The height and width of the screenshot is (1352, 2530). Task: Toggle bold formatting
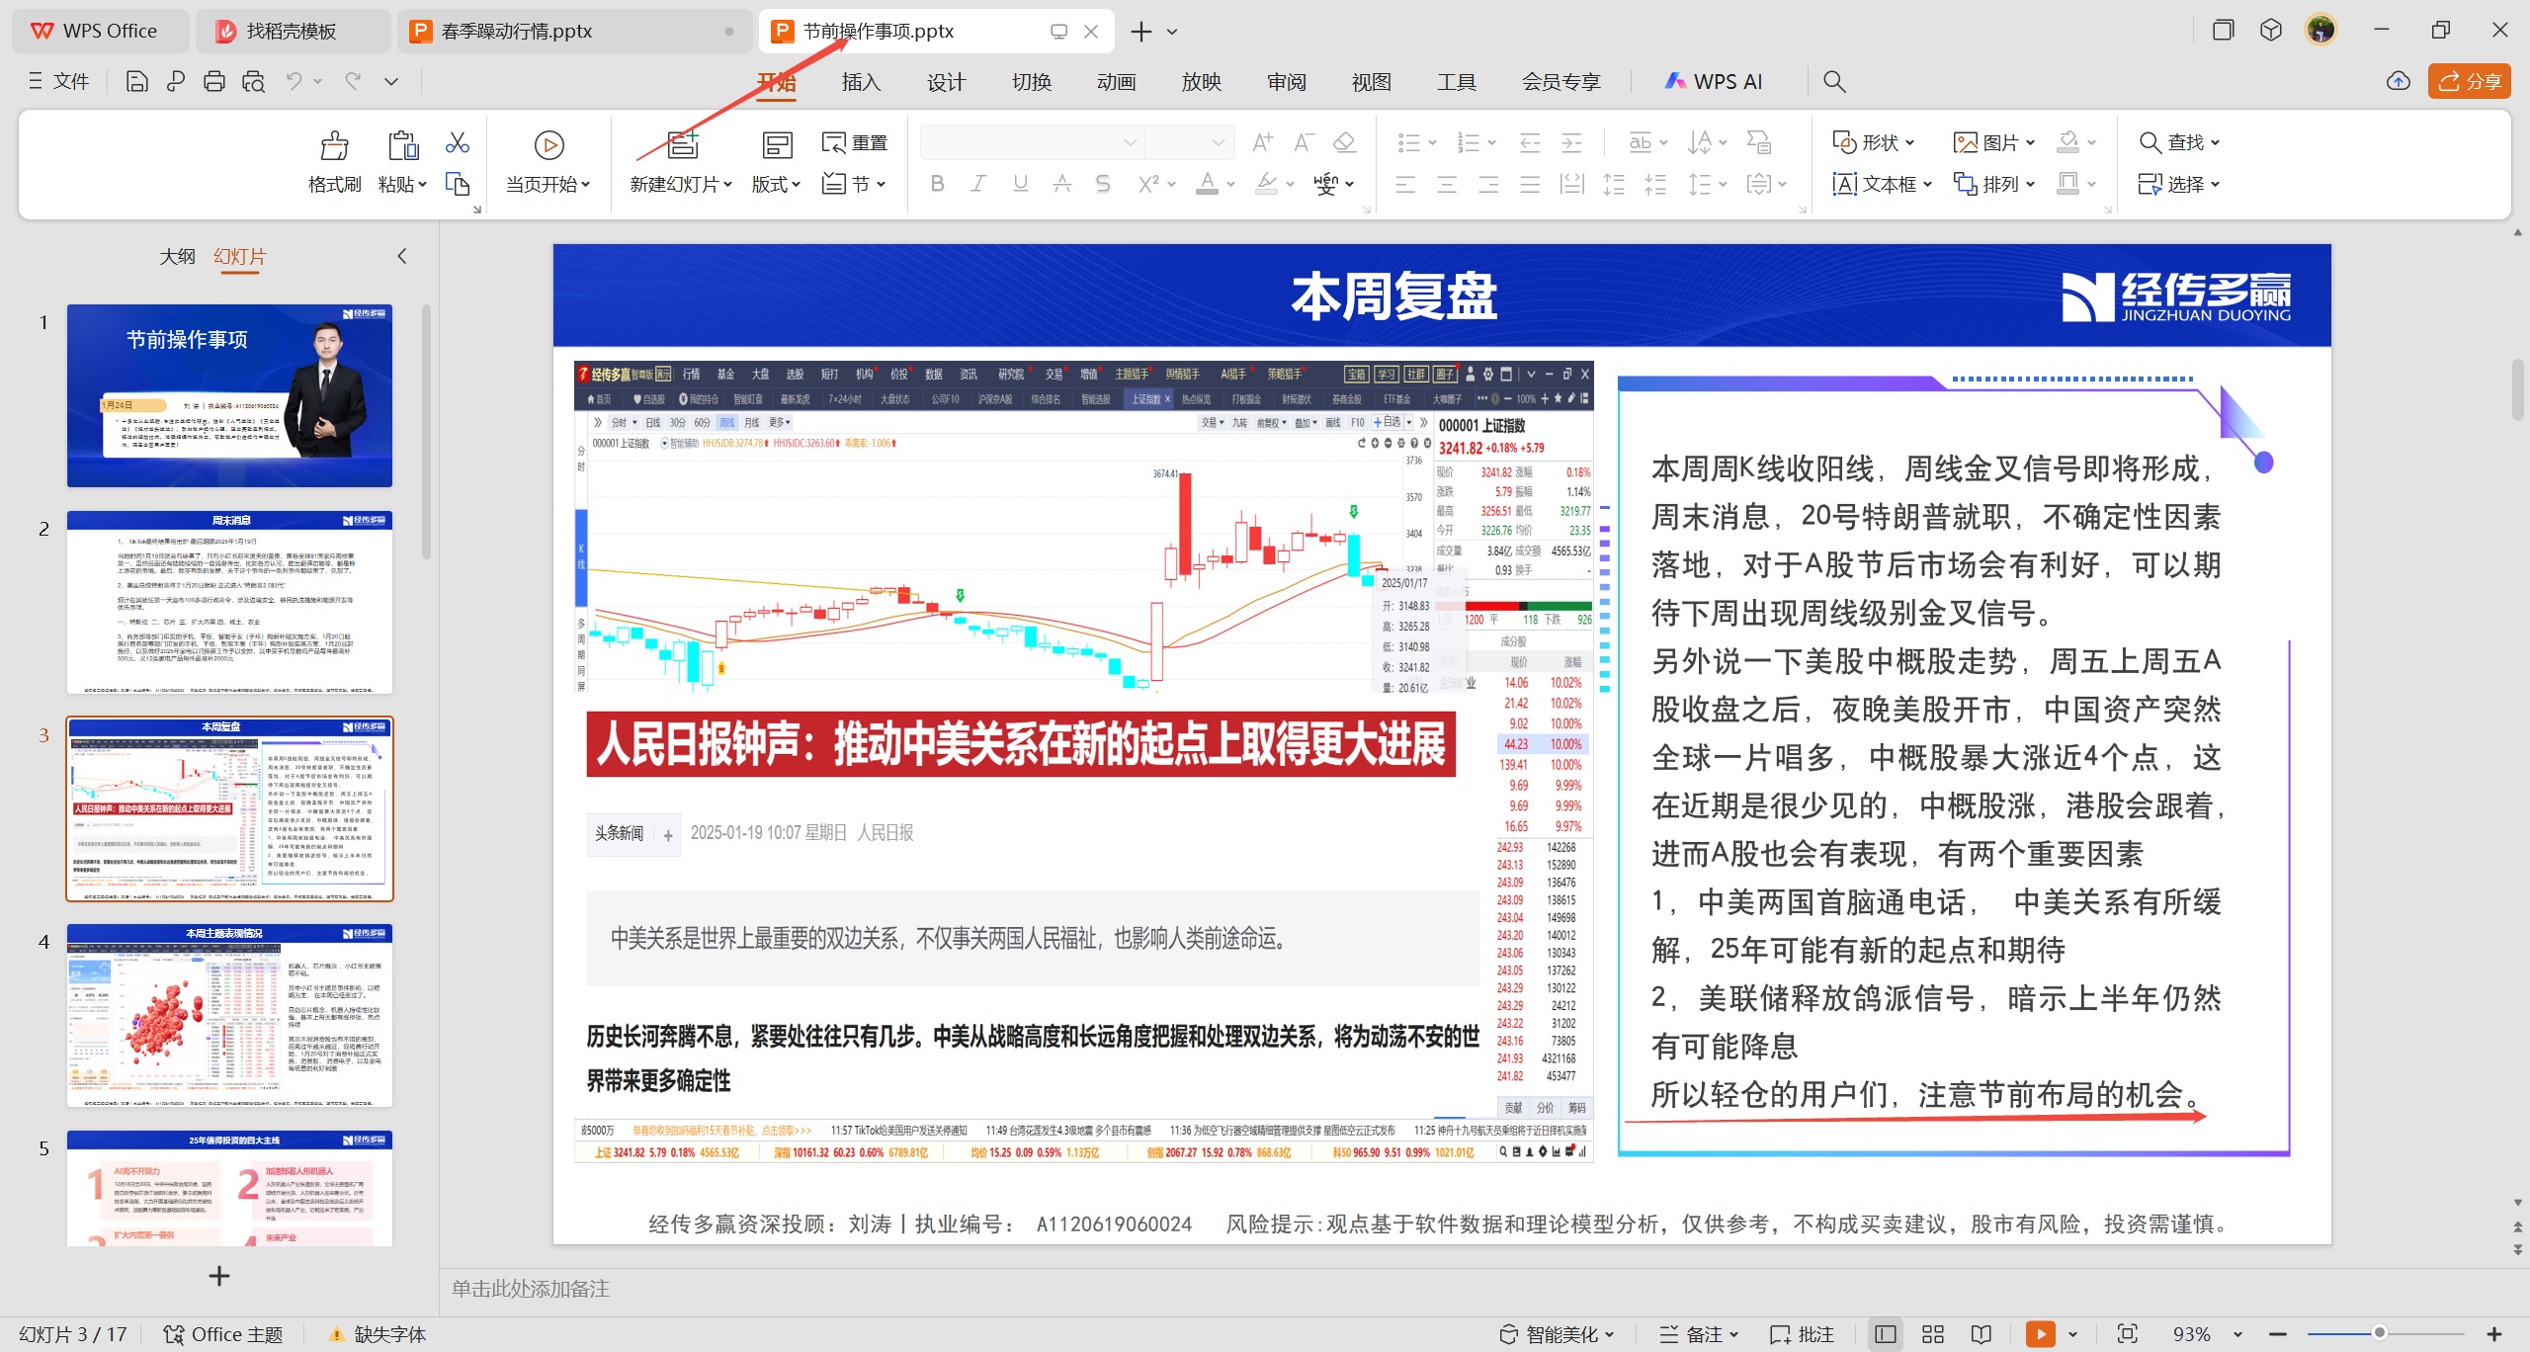click(x=937, y=184)
